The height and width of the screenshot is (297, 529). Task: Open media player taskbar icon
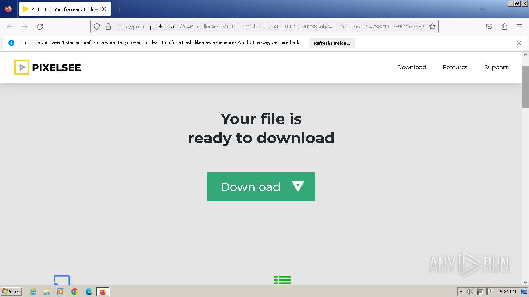(x=61, y=292)
